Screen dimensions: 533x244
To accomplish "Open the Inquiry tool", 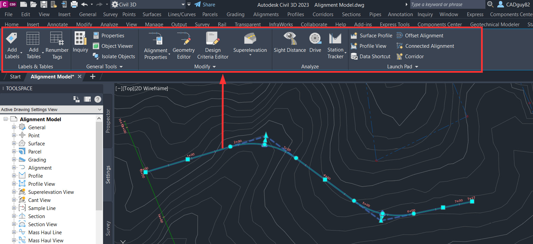I will 80,42.
